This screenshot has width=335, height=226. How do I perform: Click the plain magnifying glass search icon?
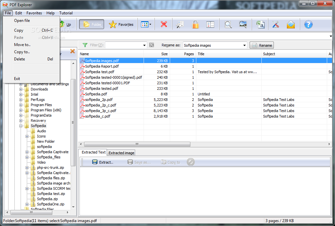pyautogui.click(x=228, y=24)
